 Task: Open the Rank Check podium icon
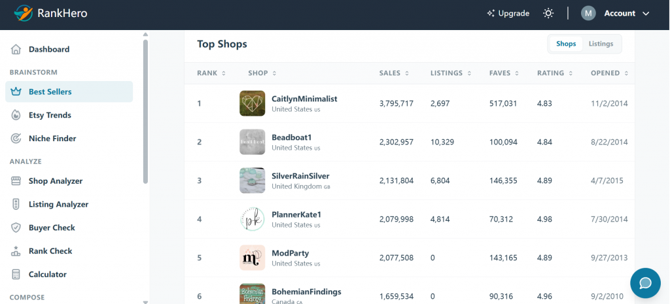pyautogui.click(x=16, y=251)
